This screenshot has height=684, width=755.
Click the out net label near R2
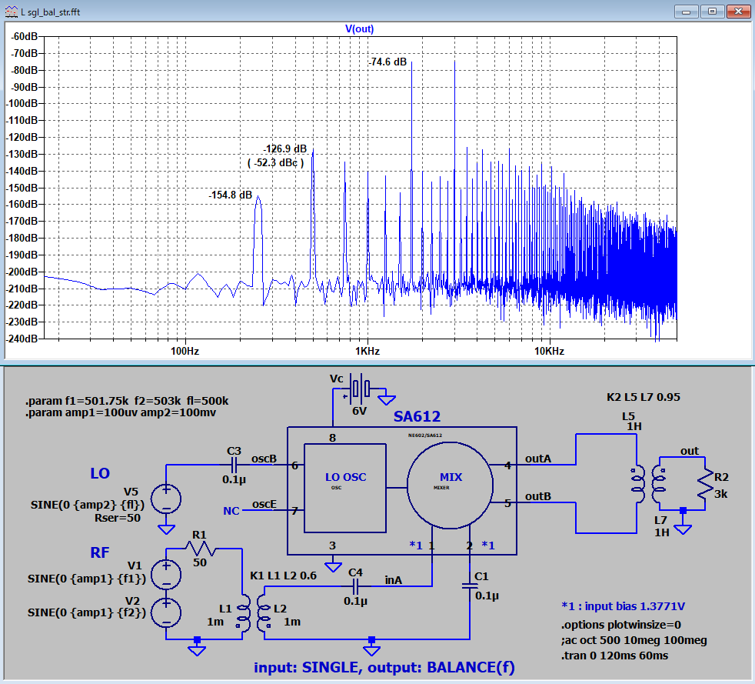(x=690, y=451)
